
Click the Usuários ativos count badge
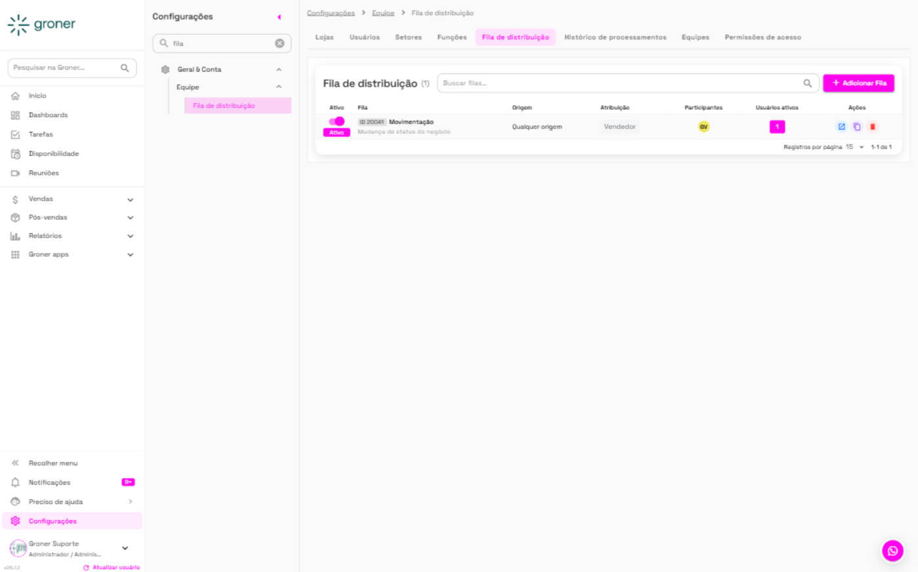(777, 127)
